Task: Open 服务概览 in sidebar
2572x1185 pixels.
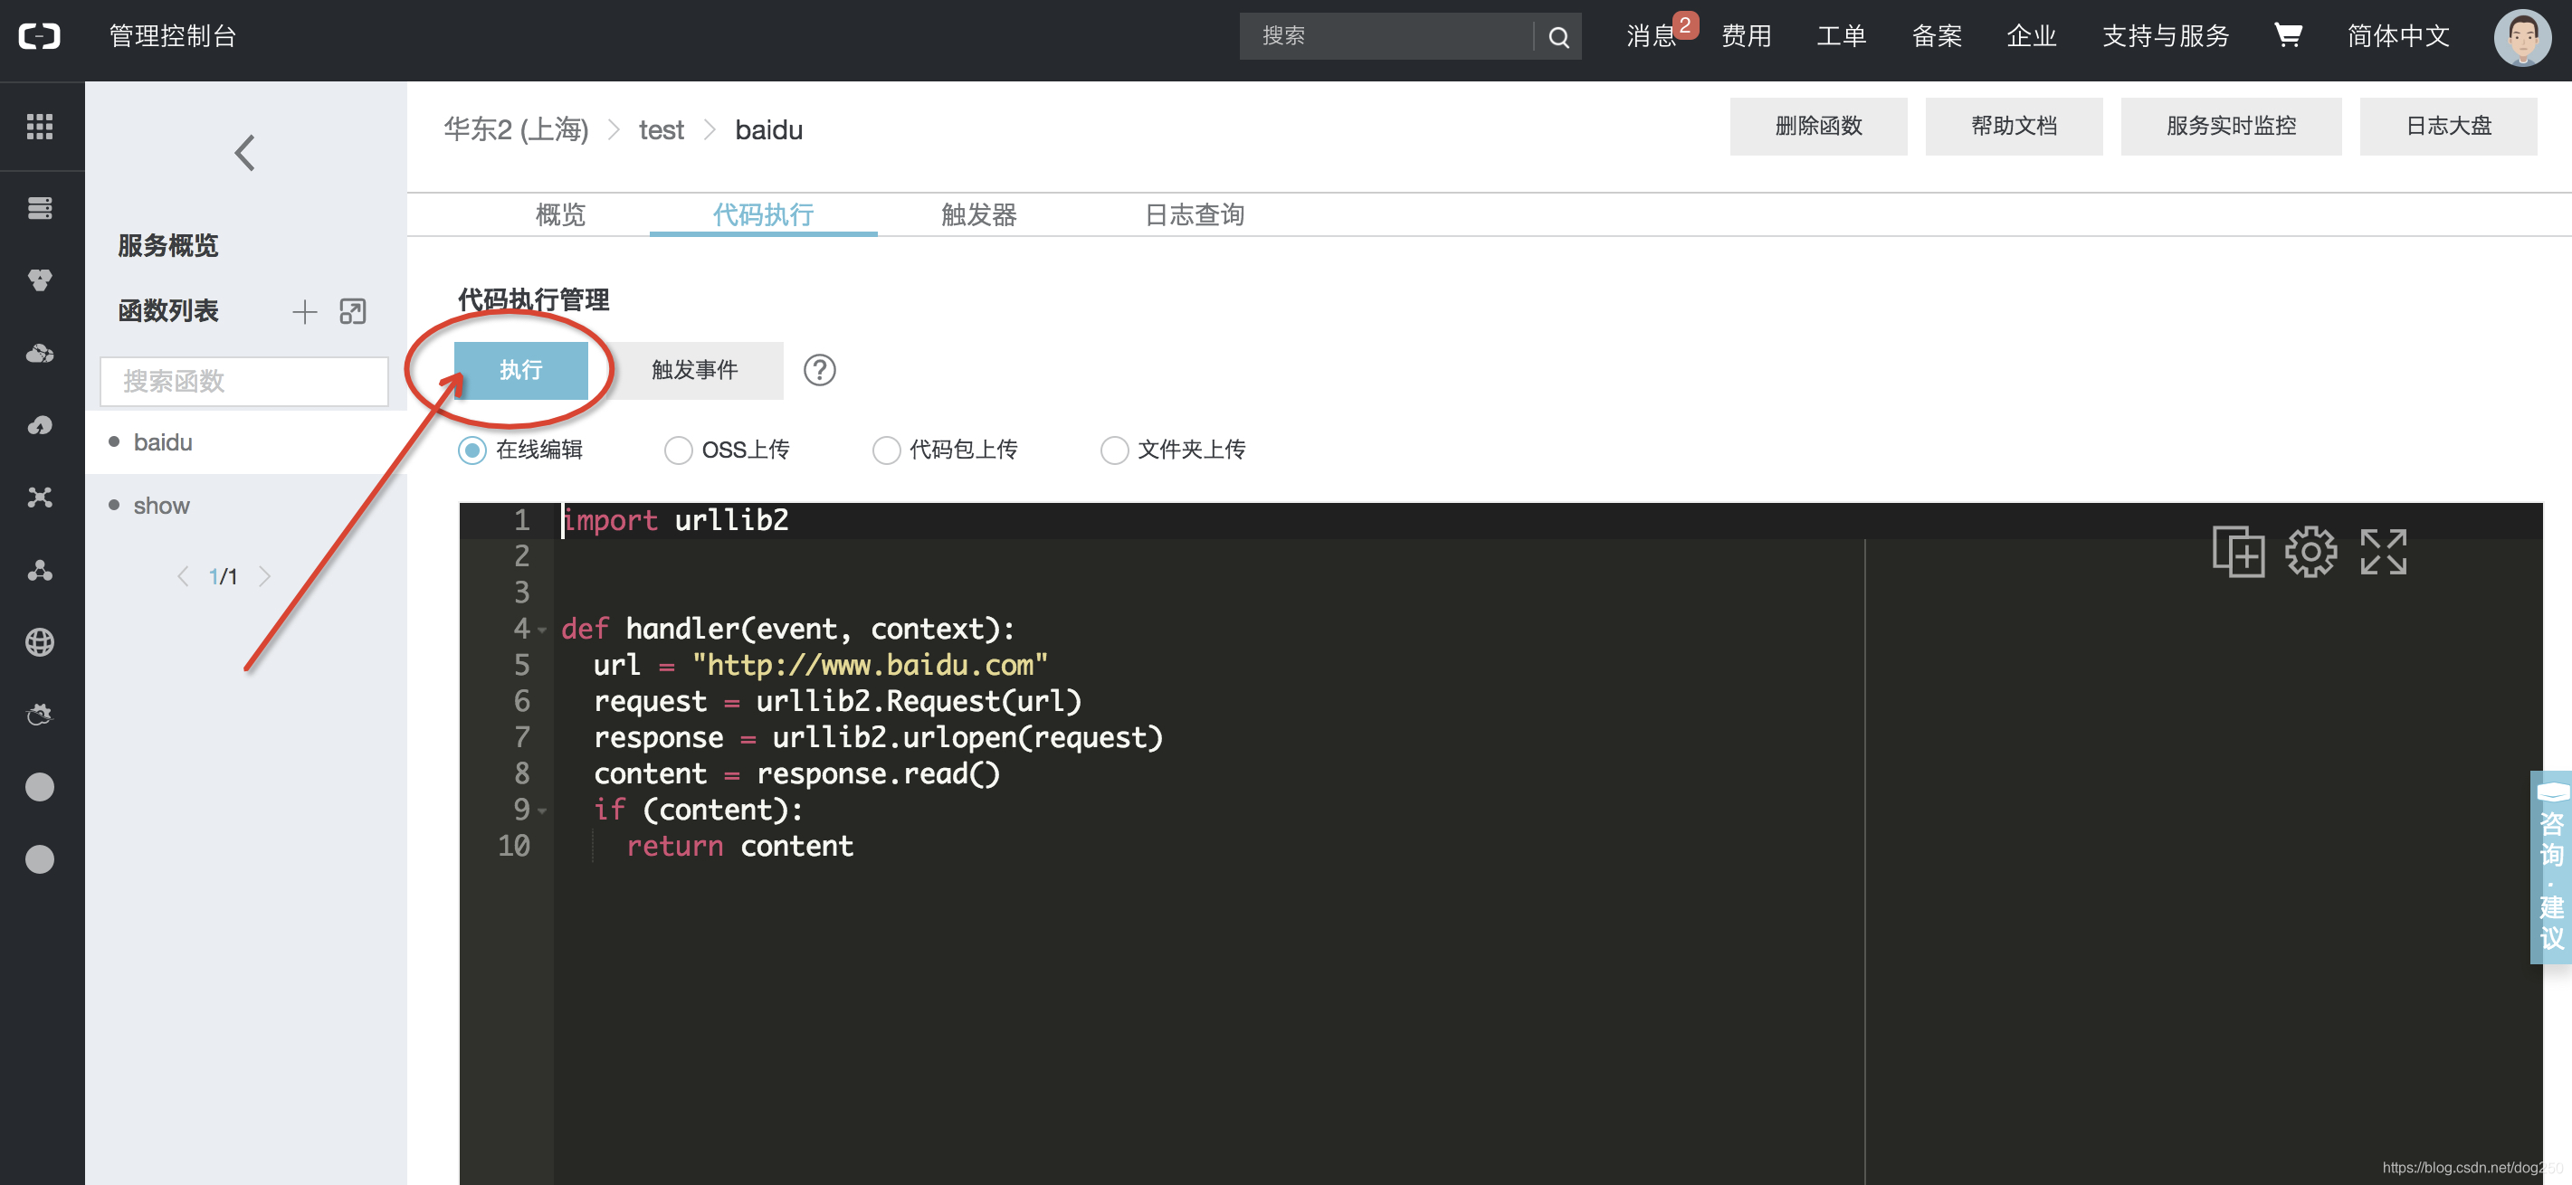Action: (x=167, y=245)
